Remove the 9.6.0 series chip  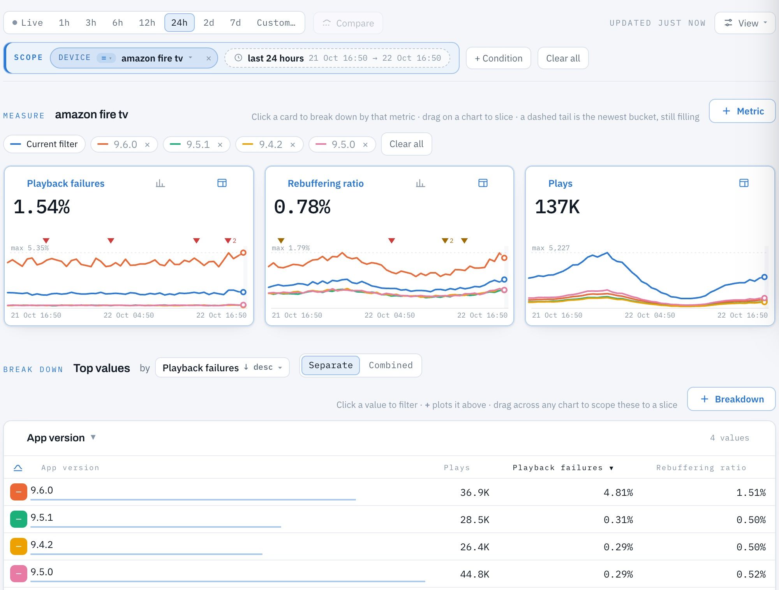click(147, 145)
